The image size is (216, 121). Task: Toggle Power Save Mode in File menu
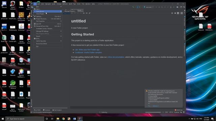pos(48,44)
